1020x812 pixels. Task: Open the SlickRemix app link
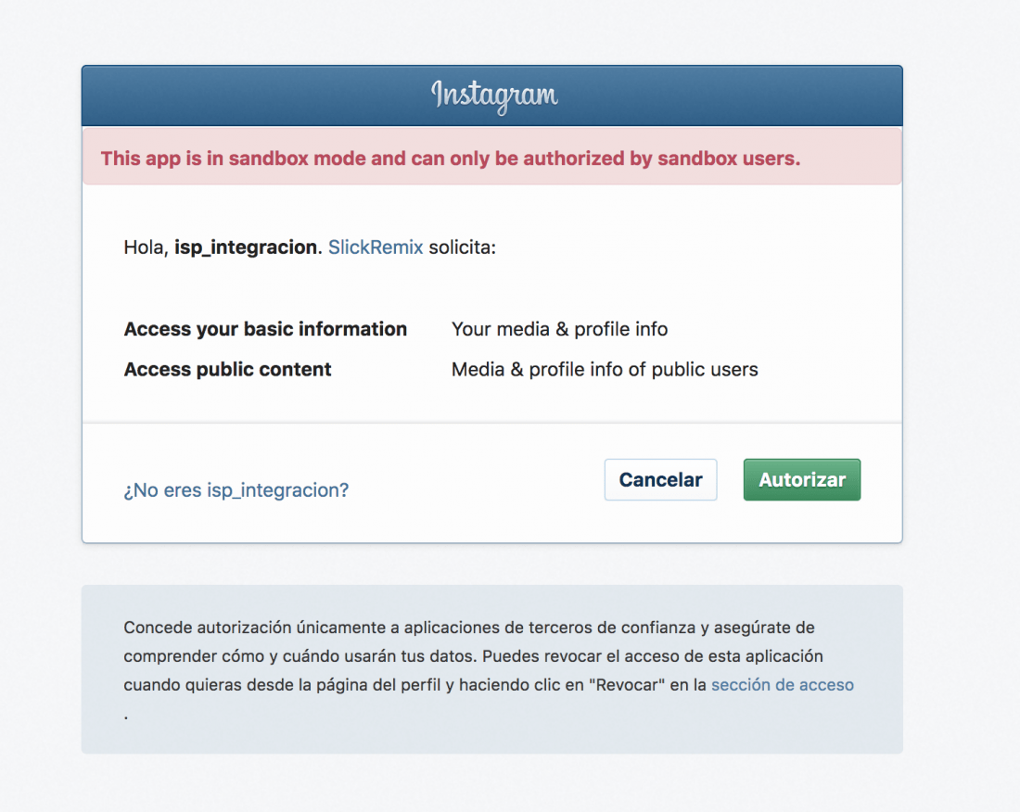[x=376, y=247]
